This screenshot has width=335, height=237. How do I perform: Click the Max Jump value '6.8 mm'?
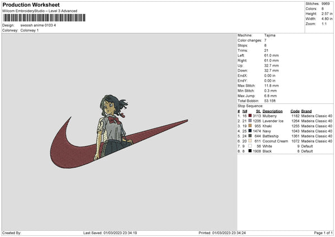coord(270,96)
